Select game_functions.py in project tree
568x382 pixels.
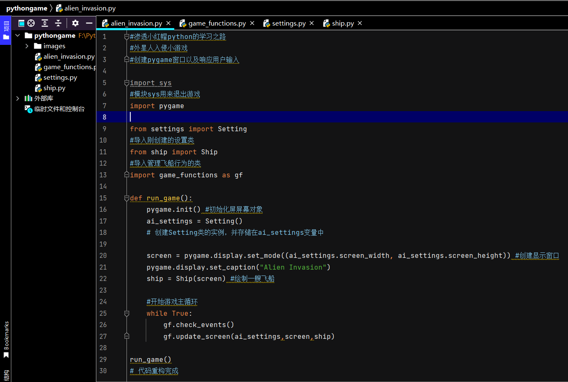click(70, 67)
